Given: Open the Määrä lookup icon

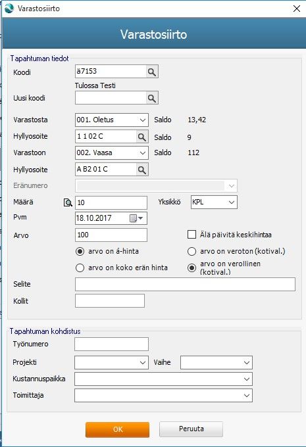Looking at the screenshot, I should [68, 202].
